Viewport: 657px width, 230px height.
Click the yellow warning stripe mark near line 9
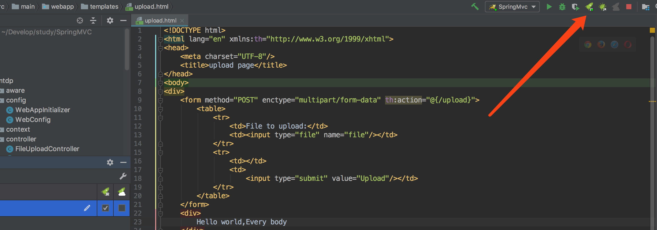[x=652, y=101]
